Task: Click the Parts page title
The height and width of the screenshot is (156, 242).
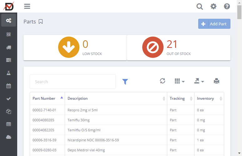Action: point(30,22)
